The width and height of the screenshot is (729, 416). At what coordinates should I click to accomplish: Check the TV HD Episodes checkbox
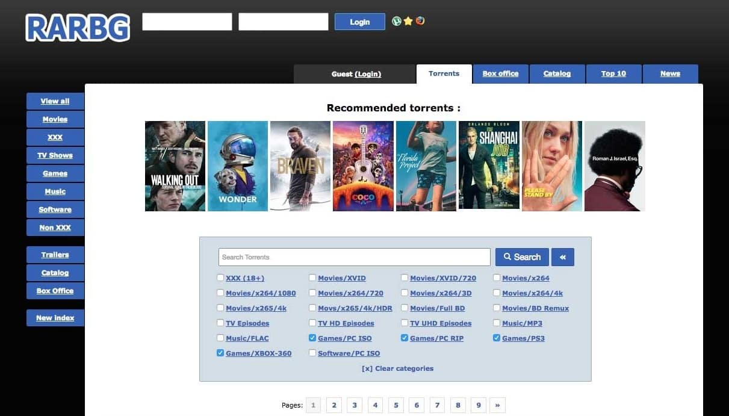click(x=312, y=323)
